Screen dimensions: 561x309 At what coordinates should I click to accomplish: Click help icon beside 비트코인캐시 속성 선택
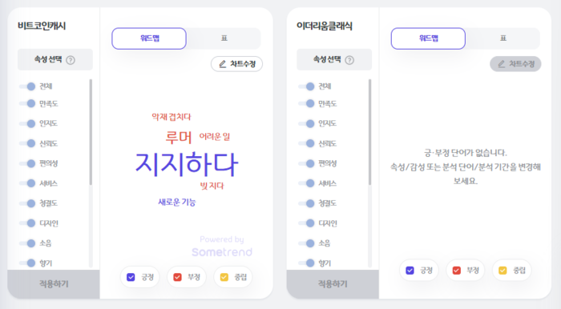pyautogui.click(x=71, y=60)
